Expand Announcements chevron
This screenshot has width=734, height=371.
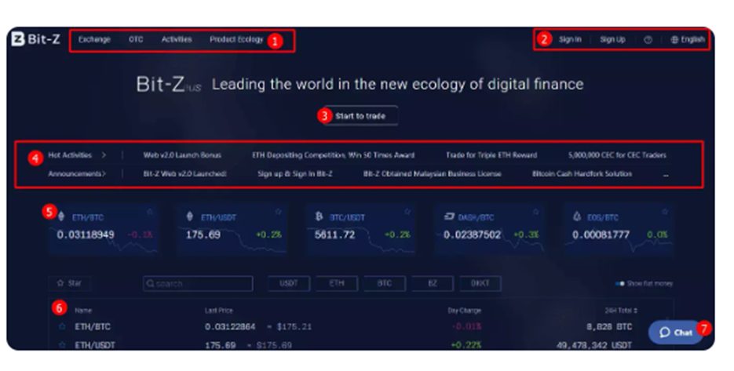point(104,173)
